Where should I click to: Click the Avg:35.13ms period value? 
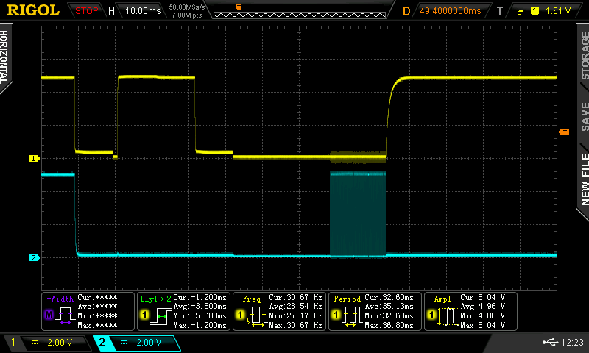389,307
